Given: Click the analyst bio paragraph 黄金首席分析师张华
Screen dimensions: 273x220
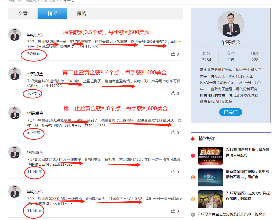Looking at the screenshot, I should click(x=231, y=86).
